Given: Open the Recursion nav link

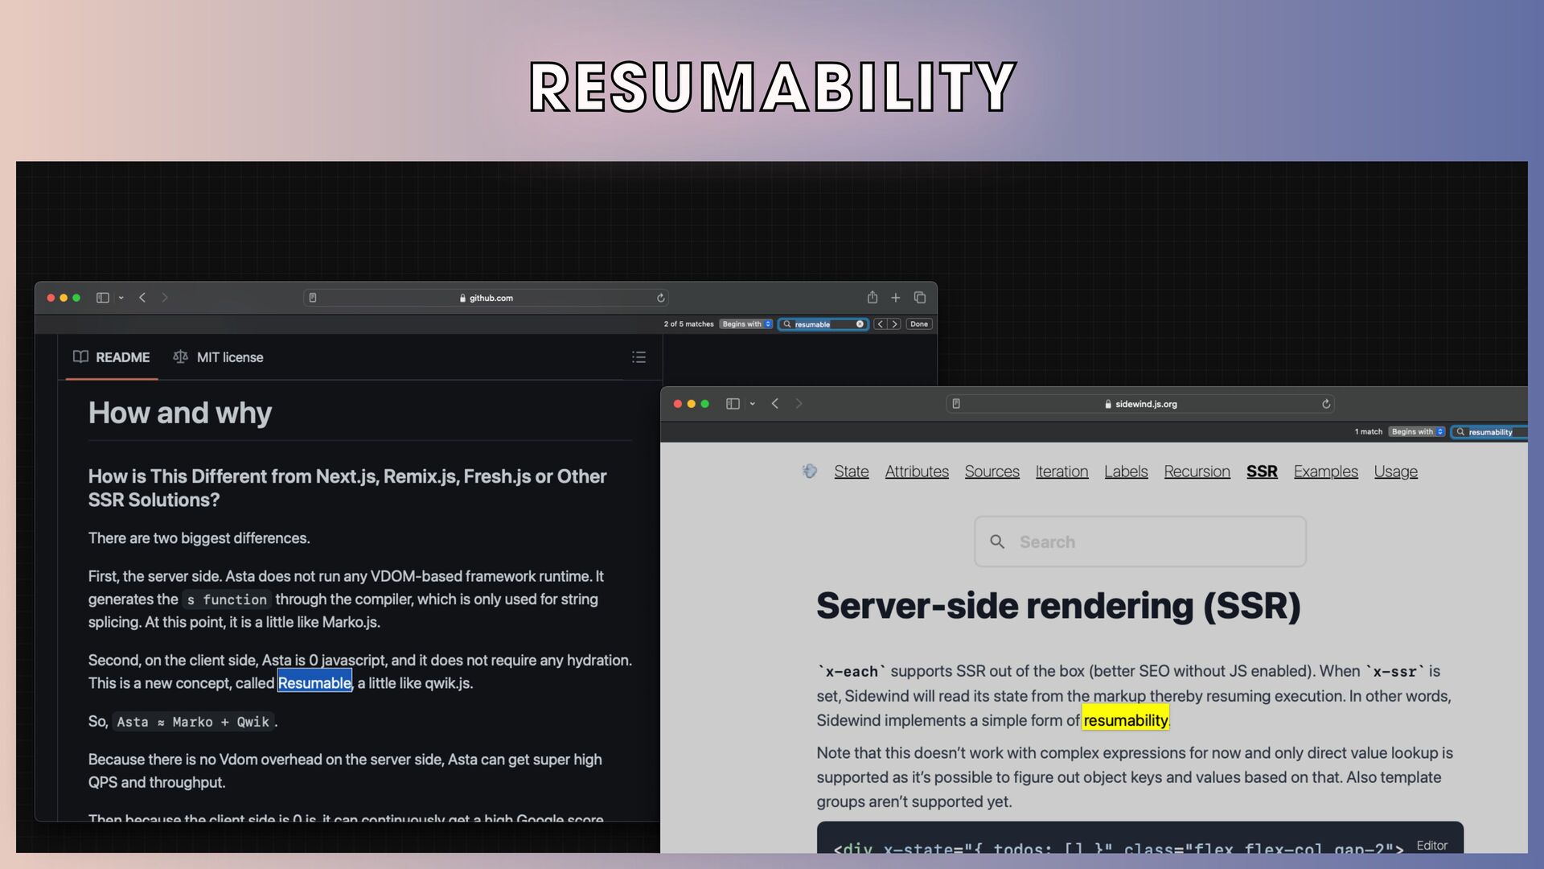Looking at the screenshot, I should point(1197,472).
